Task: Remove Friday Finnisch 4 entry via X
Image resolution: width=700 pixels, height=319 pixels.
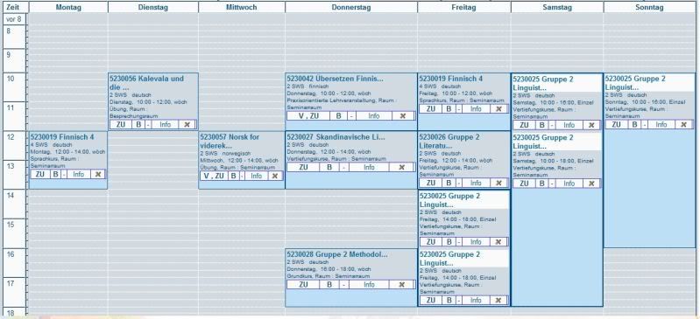Action: point(498,108)
